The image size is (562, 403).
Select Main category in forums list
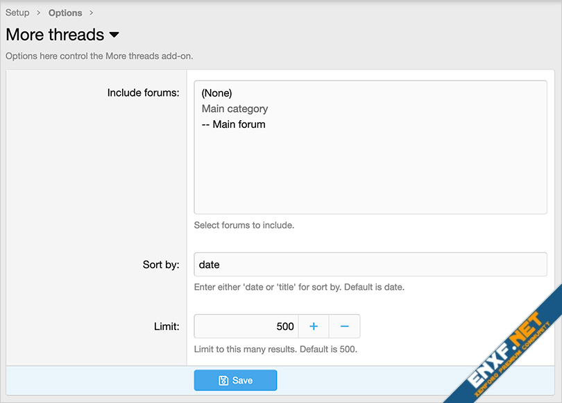[x=235, y=109]
